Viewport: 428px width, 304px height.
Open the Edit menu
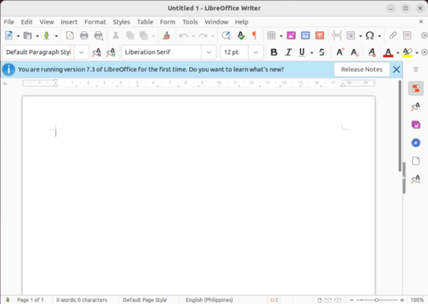pyautogui.click(x=27, y=22)
